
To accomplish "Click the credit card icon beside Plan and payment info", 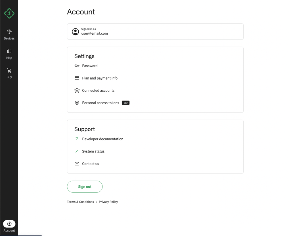I will point(77,78).
